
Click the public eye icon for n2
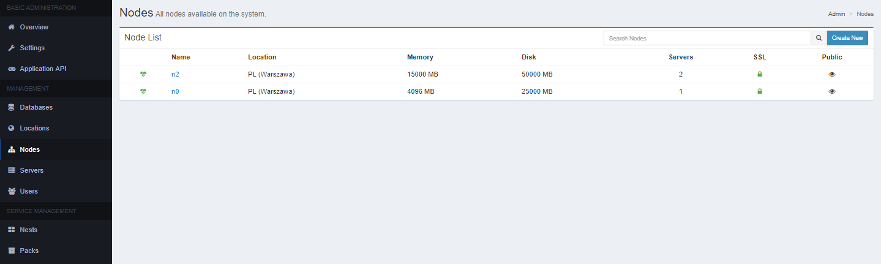click(x=832, y=74)
